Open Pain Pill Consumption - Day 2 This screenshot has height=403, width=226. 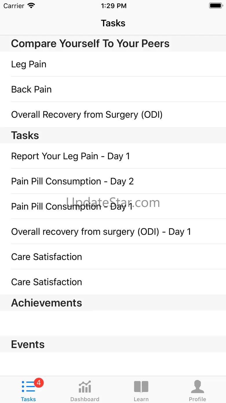72,181
